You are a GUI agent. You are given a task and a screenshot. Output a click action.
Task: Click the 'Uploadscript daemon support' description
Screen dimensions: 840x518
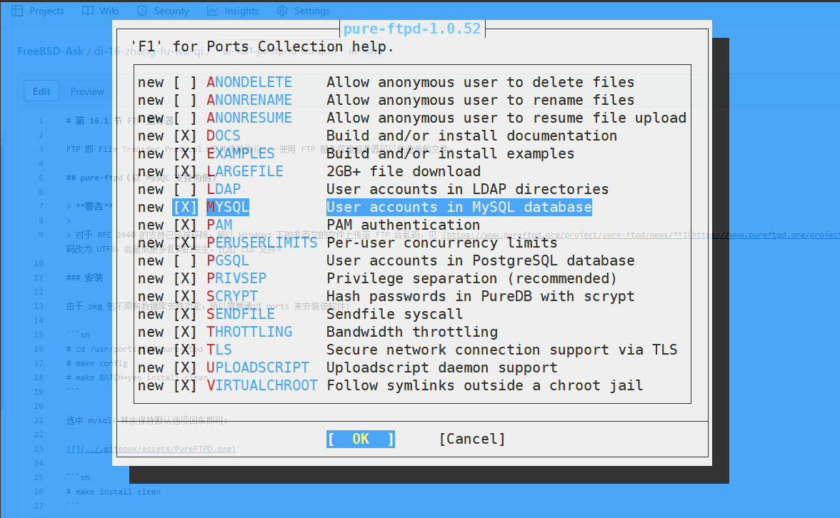pos(442,367)
